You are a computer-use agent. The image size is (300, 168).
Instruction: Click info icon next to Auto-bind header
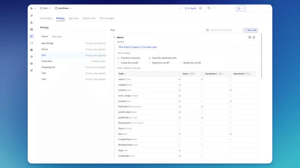point(245,74)
